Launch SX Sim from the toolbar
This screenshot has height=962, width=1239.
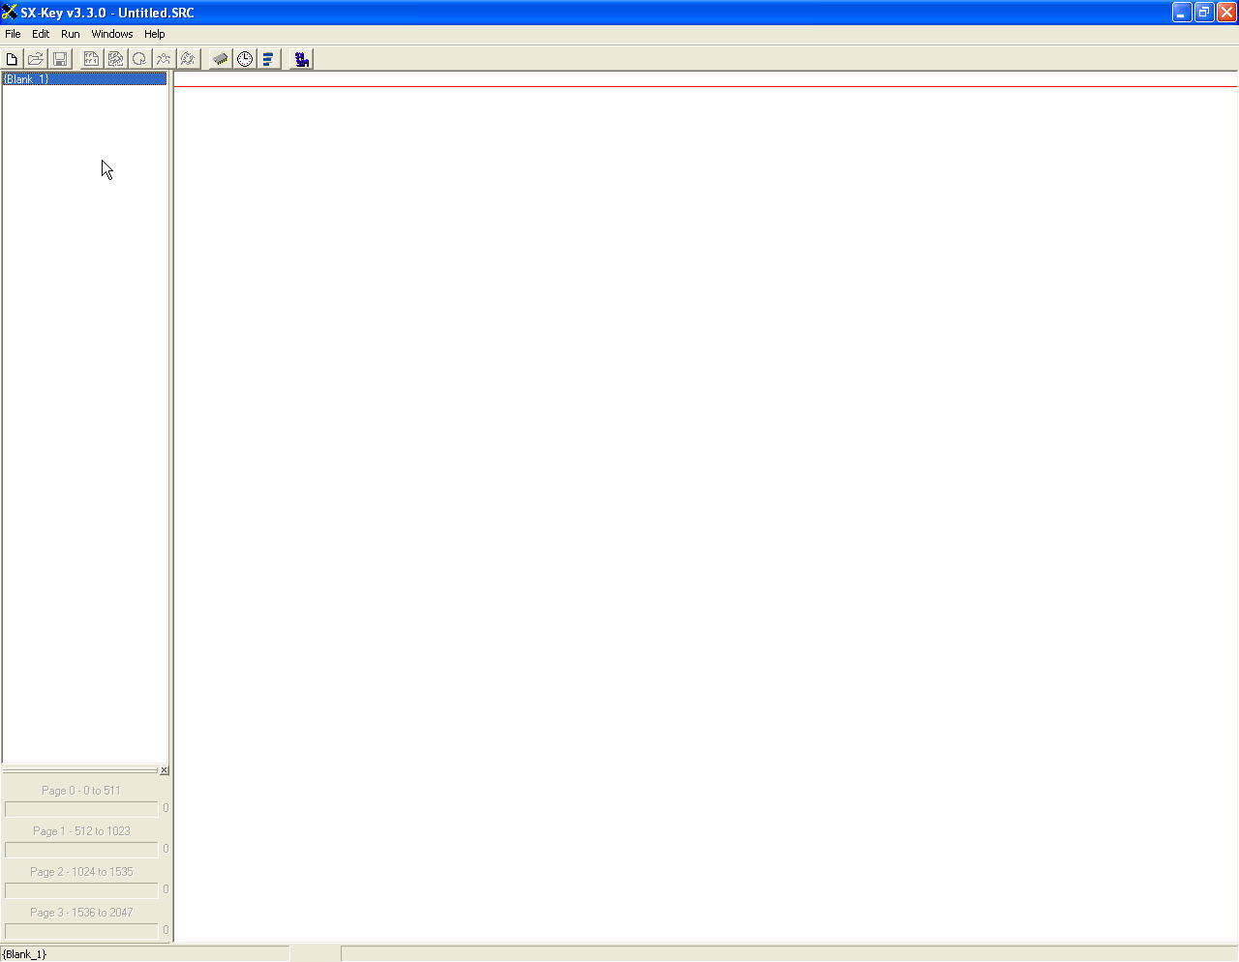301,59
